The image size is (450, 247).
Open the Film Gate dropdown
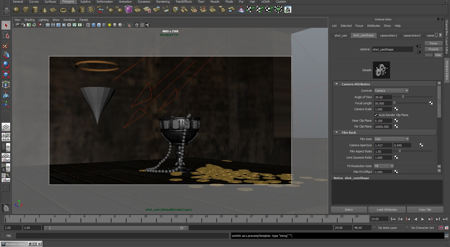[x=392, y=139]
